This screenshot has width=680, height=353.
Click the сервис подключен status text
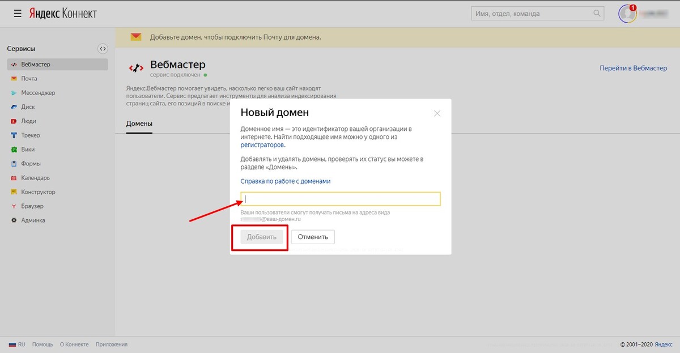[x=176, y=75]
